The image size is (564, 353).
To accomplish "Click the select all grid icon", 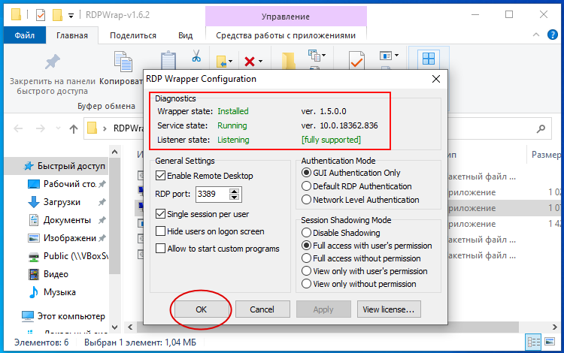I will click(x=429, y=58).
